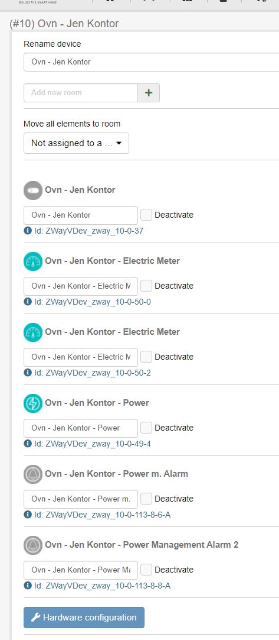The height and width of the screenshot is (640, 279).
Task: Click the info icon beside Id ZWayVDev_zway_10-0-37
Action: [x=28, y=231]
